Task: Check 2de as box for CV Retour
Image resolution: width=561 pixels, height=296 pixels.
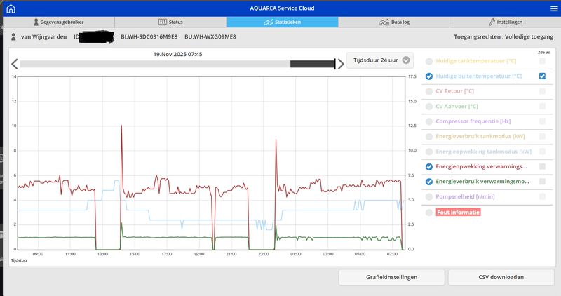Action: click(x=542, y=91)
